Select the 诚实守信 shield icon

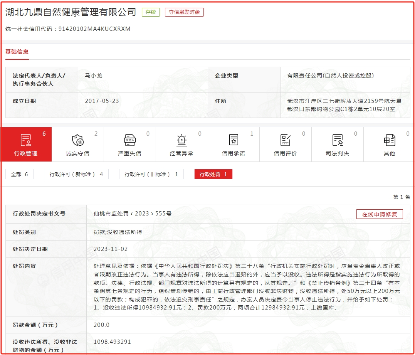click(x=78, y=140)
